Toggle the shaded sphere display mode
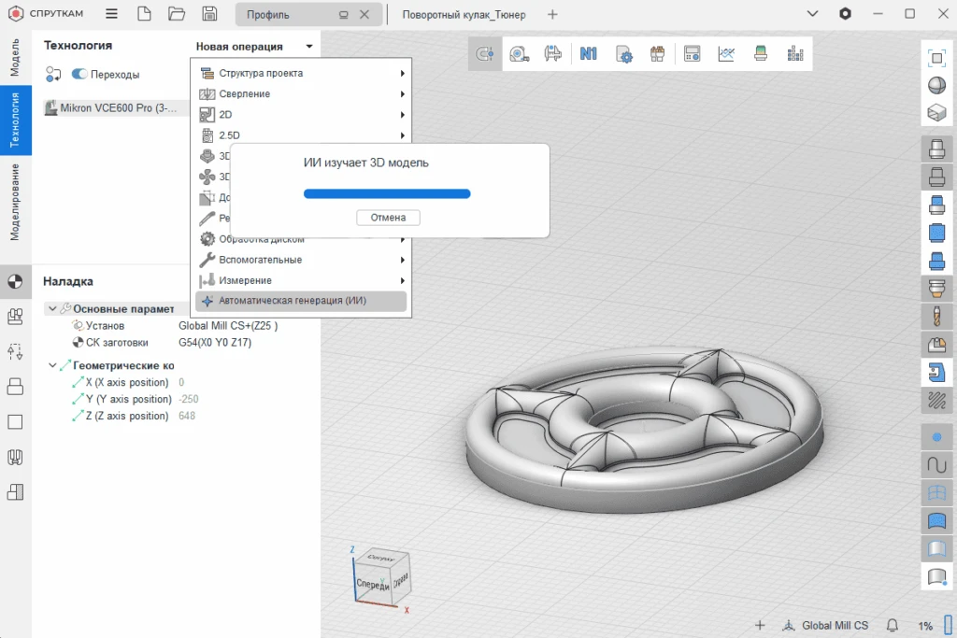 click(936, 85)
